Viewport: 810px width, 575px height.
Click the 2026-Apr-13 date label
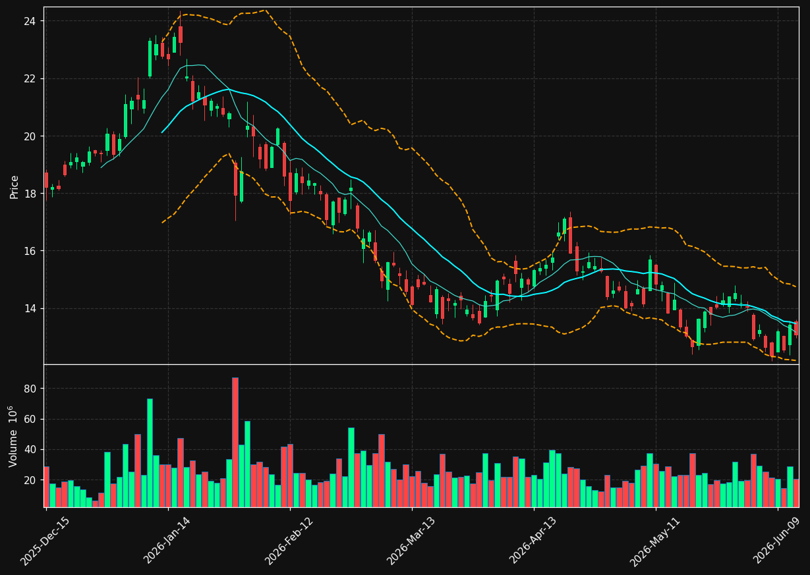click(533, 541)
